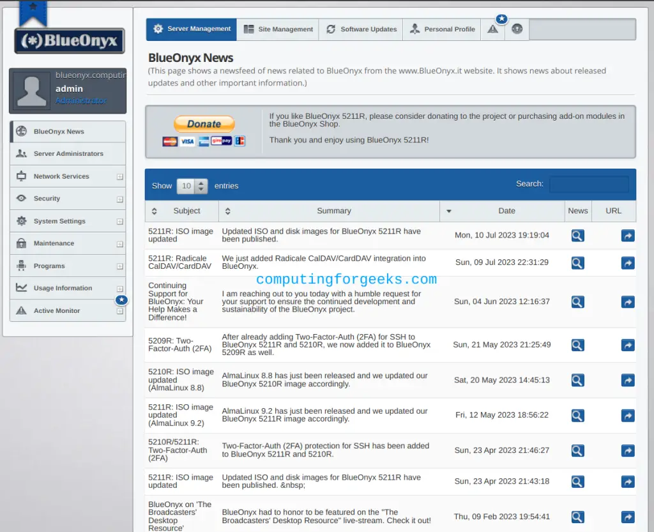View news for Broadcasters' Desktop Resource entry

(x=577, y=517)
